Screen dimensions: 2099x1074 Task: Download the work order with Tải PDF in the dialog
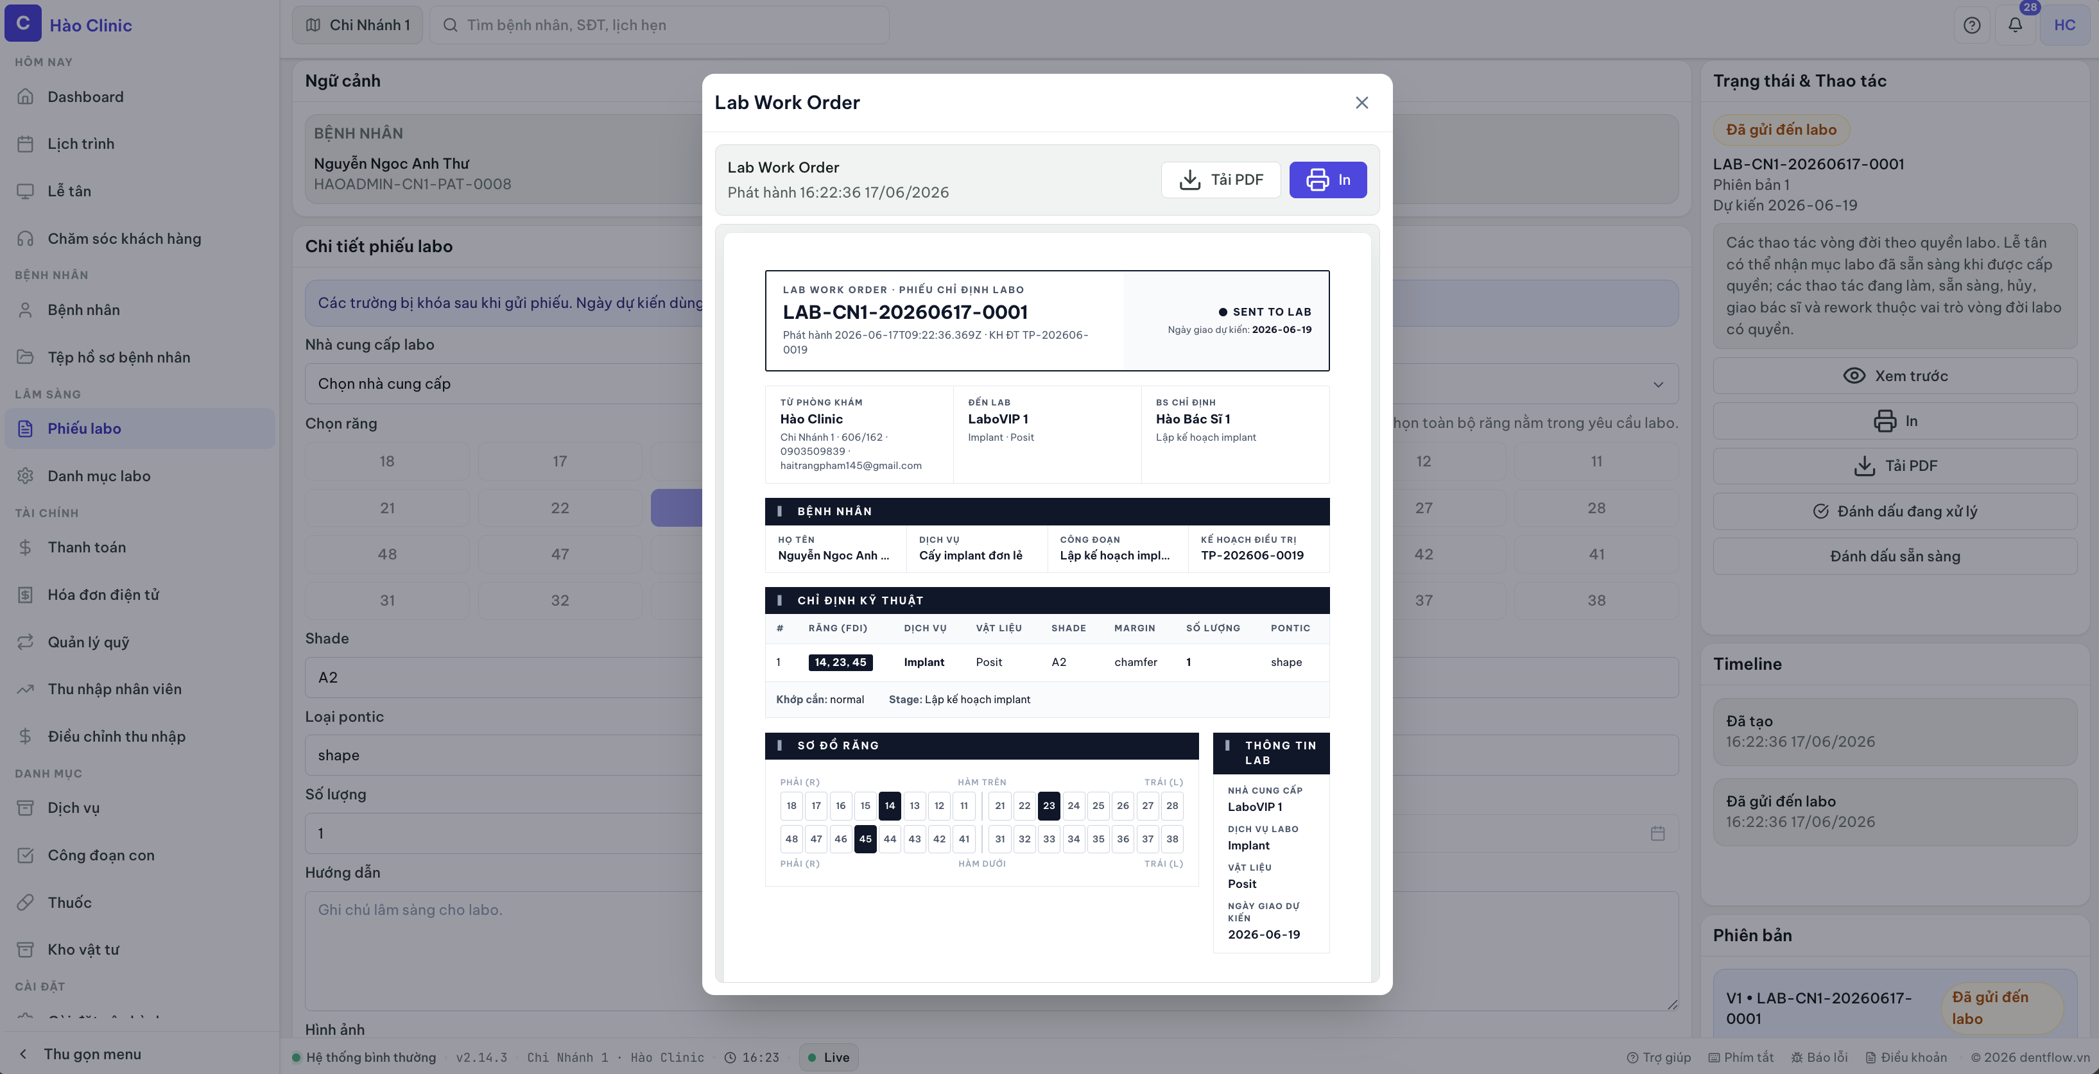coord(1221,180)
